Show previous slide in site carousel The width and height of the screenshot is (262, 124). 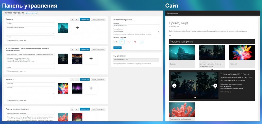(174, 86)
